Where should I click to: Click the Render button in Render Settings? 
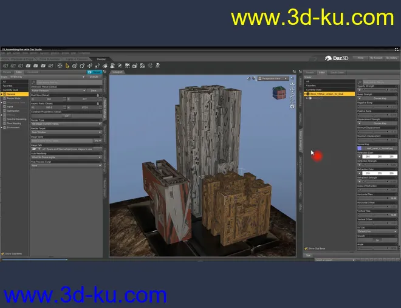(97, 72)
